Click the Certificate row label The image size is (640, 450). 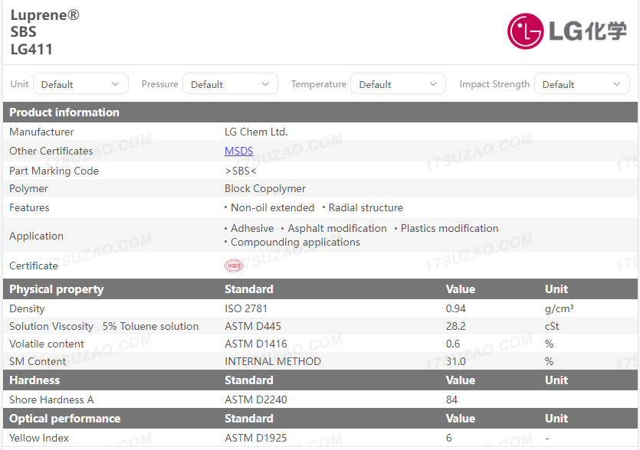tap(34, 266)
